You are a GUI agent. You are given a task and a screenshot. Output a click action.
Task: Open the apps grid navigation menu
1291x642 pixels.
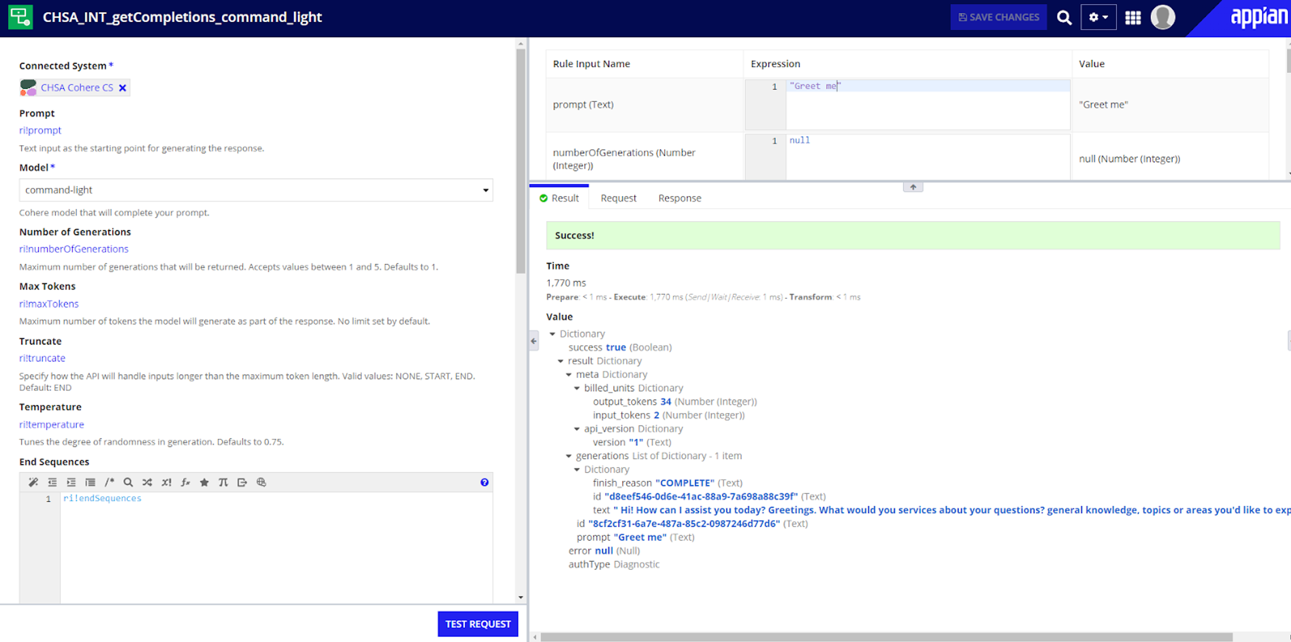(x=1133, y=17)
